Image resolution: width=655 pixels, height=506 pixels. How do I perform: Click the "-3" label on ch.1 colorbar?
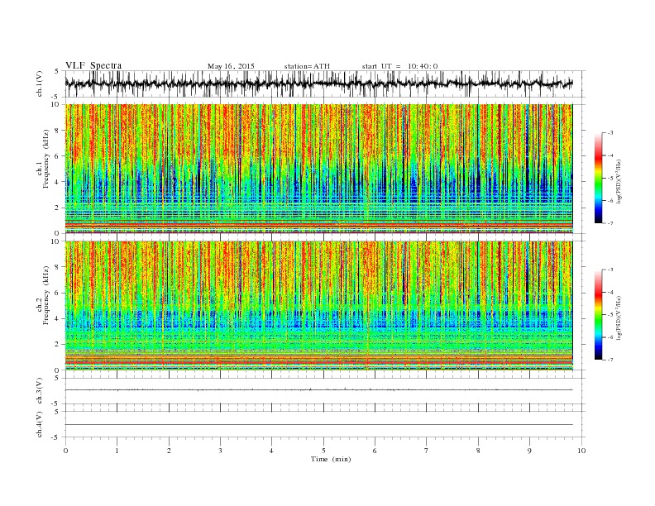610,133
